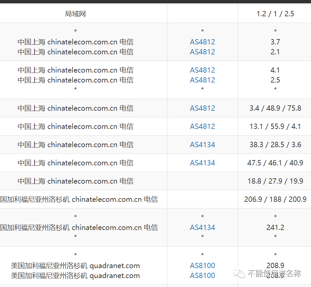Screen dimensions: 311x287
Task: Select latency value 1.2 / 1 / 2.5
Action: pyautogui.click(x=275, y=14)
